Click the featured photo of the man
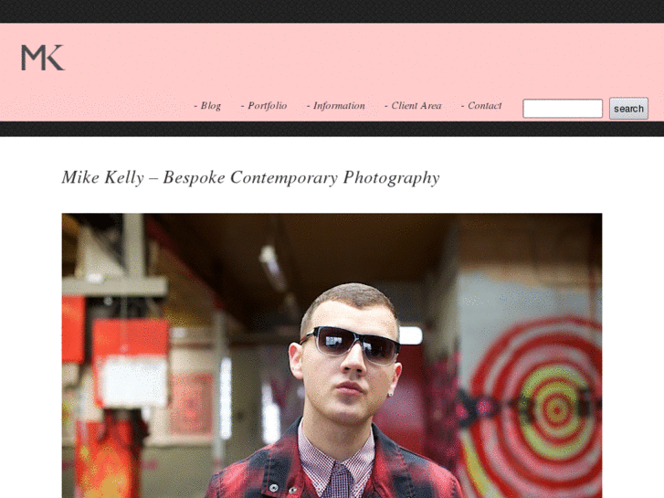Screen dimensions: 664x498 pos(332,355)
